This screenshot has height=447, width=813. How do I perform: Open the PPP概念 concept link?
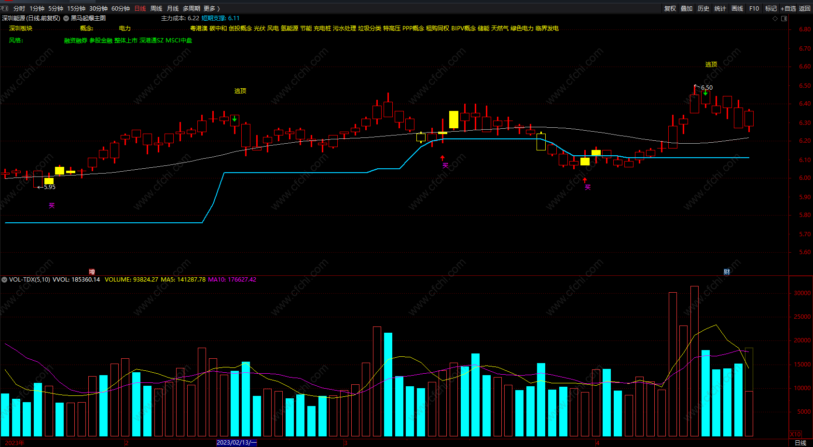tap(413, 28)
